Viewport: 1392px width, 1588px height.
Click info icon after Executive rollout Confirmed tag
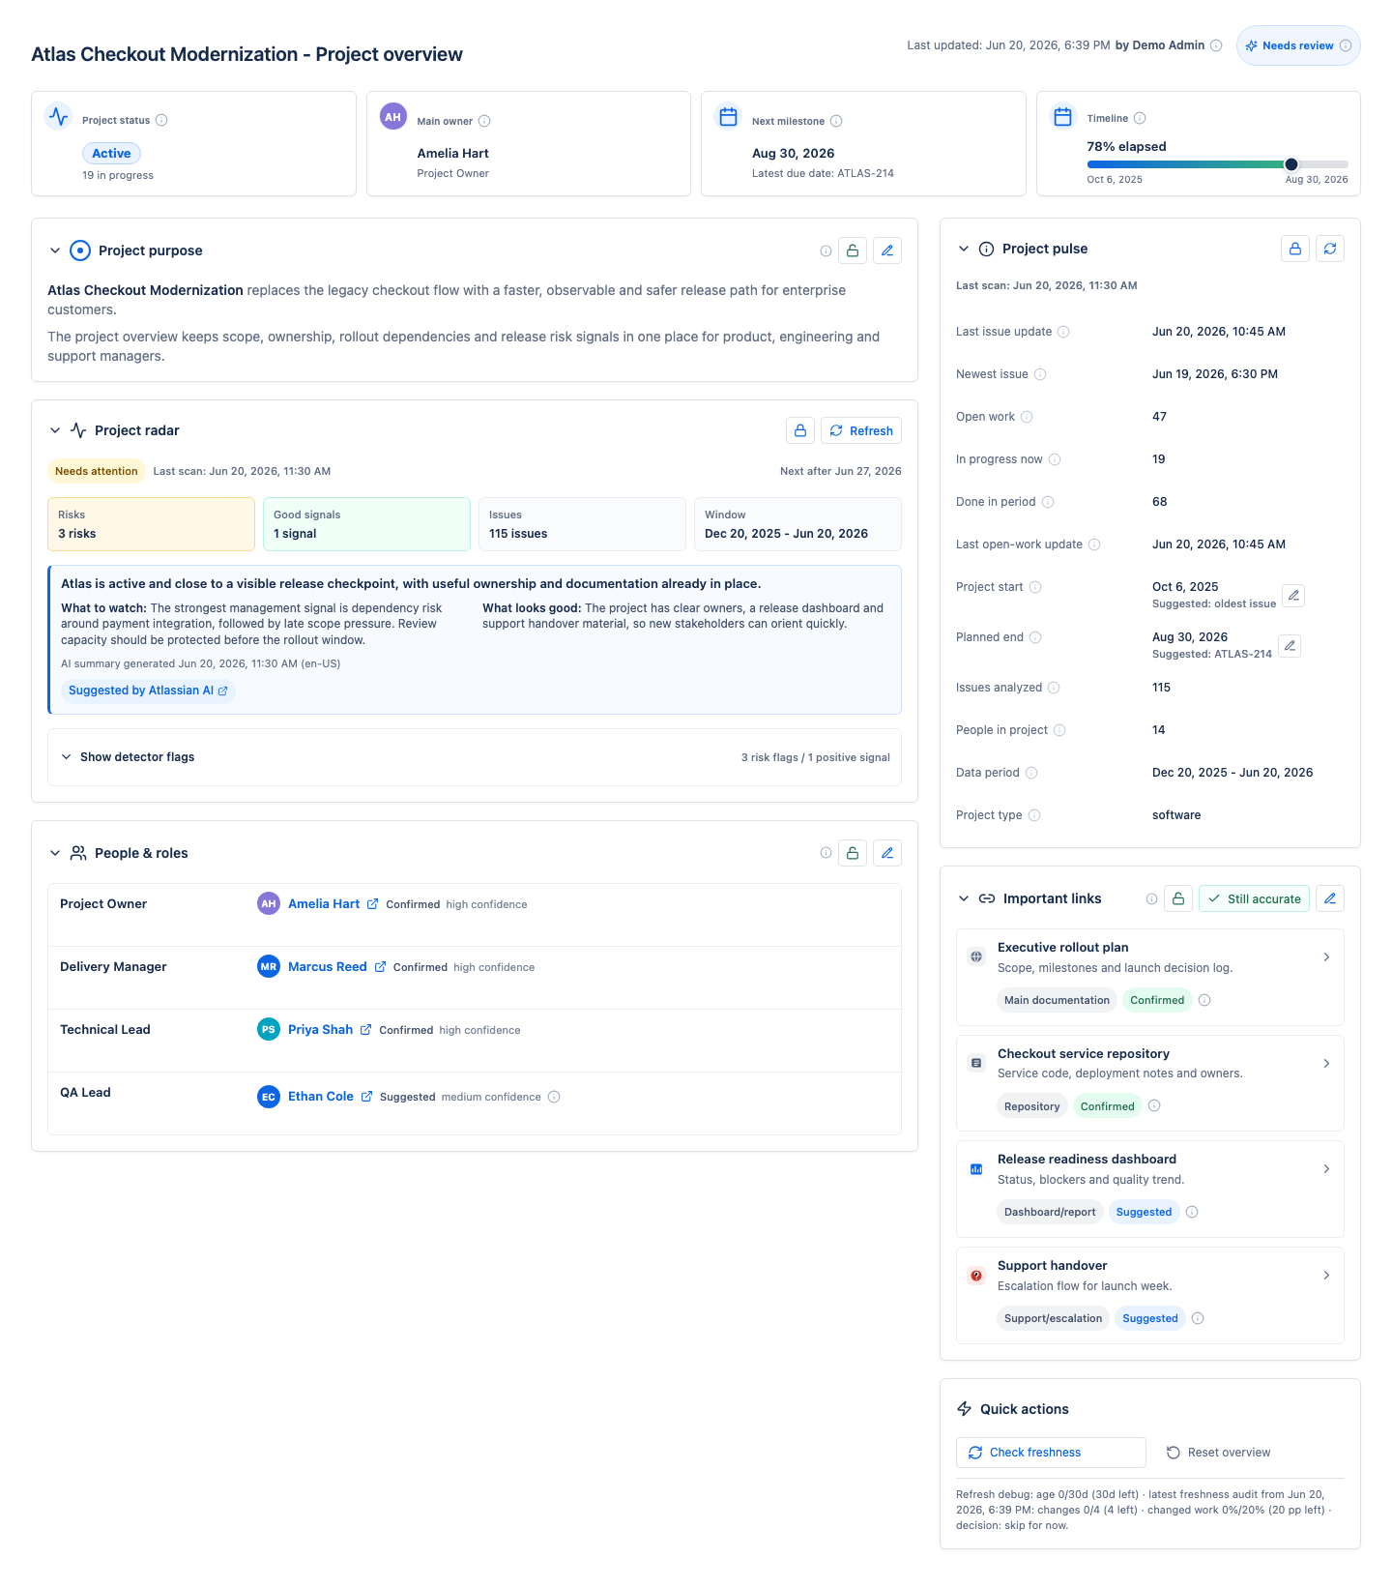[1204, 1000]
